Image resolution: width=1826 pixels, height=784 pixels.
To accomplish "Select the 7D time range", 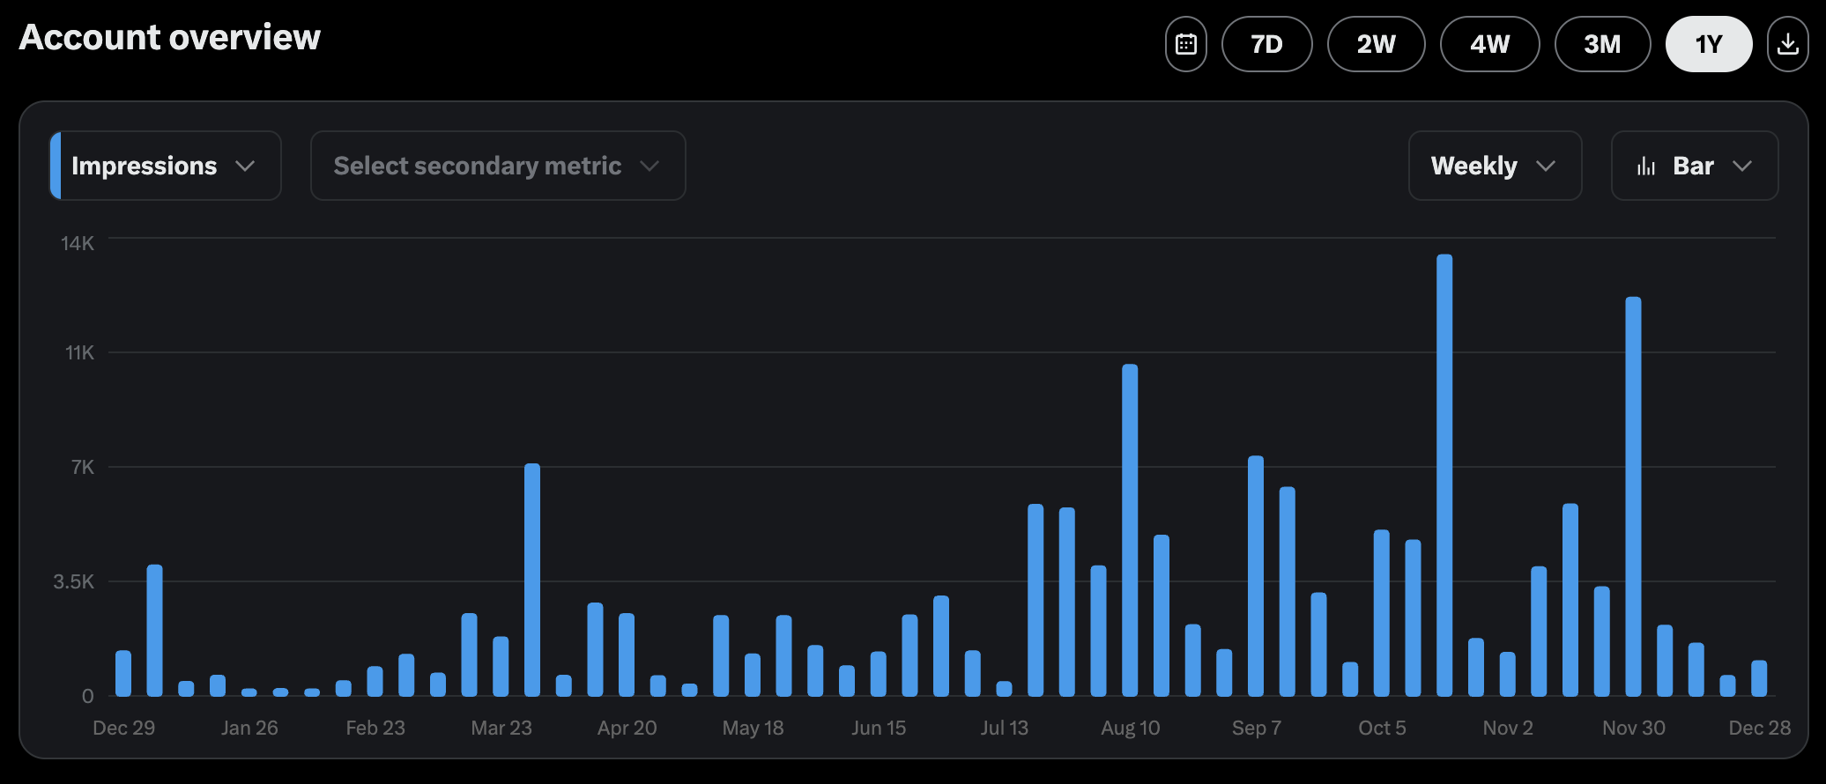I will click(x=1266, y=44).
